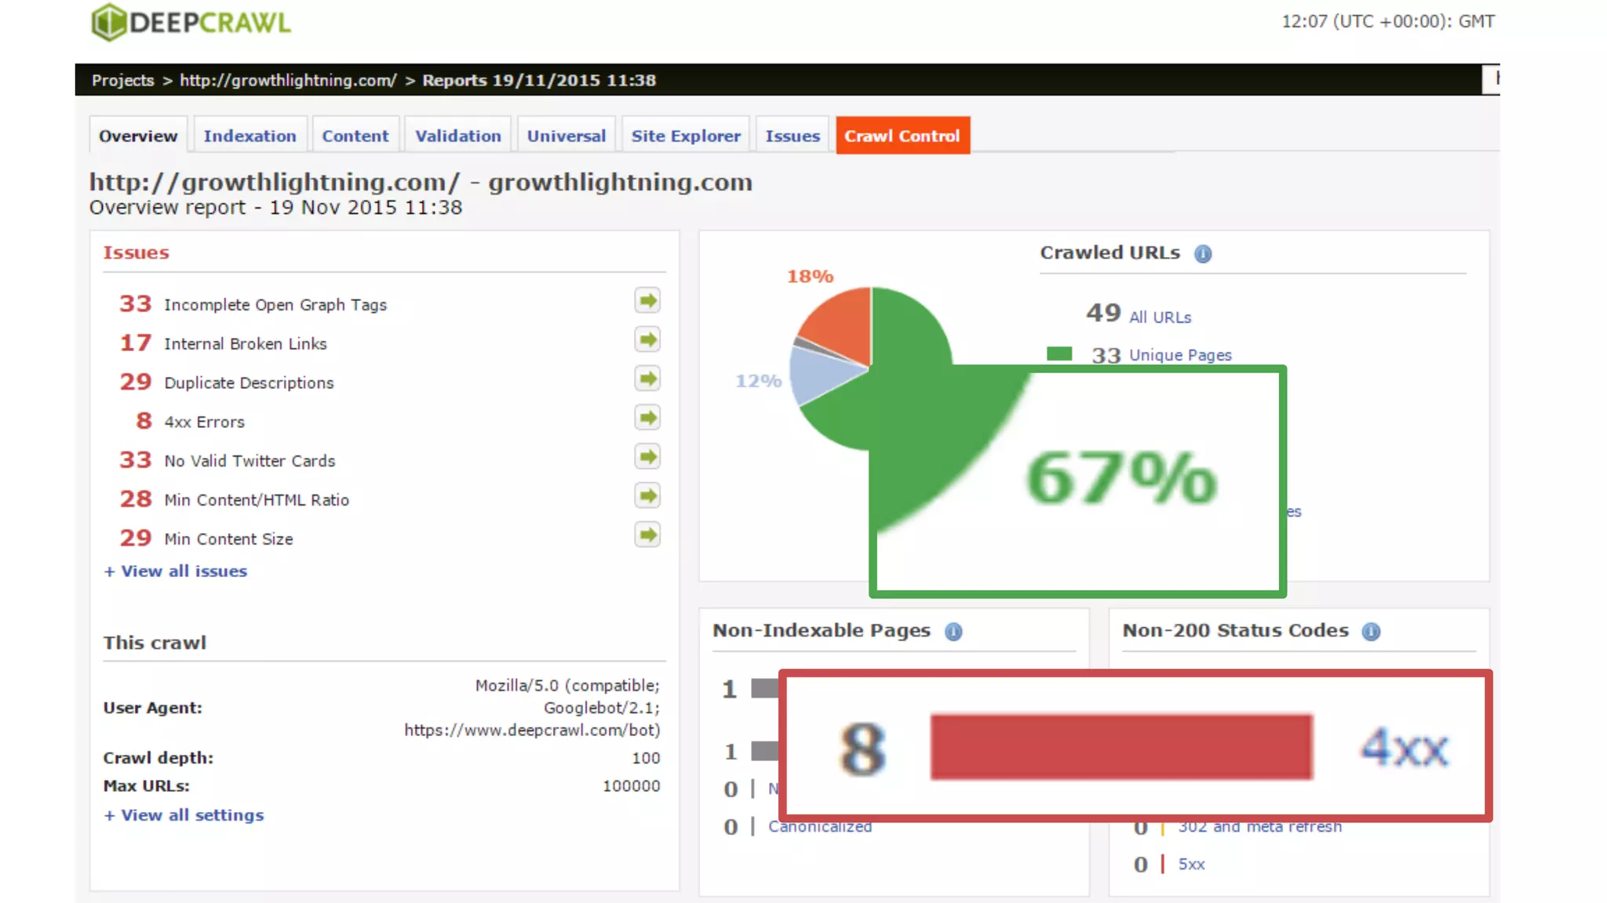Click arrow icon next to Min Content Size
1607x903 pixels.
click(x=647, y=535)
